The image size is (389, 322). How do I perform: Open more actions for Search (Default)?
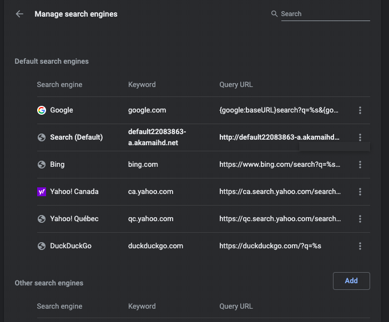pos(360,137)
